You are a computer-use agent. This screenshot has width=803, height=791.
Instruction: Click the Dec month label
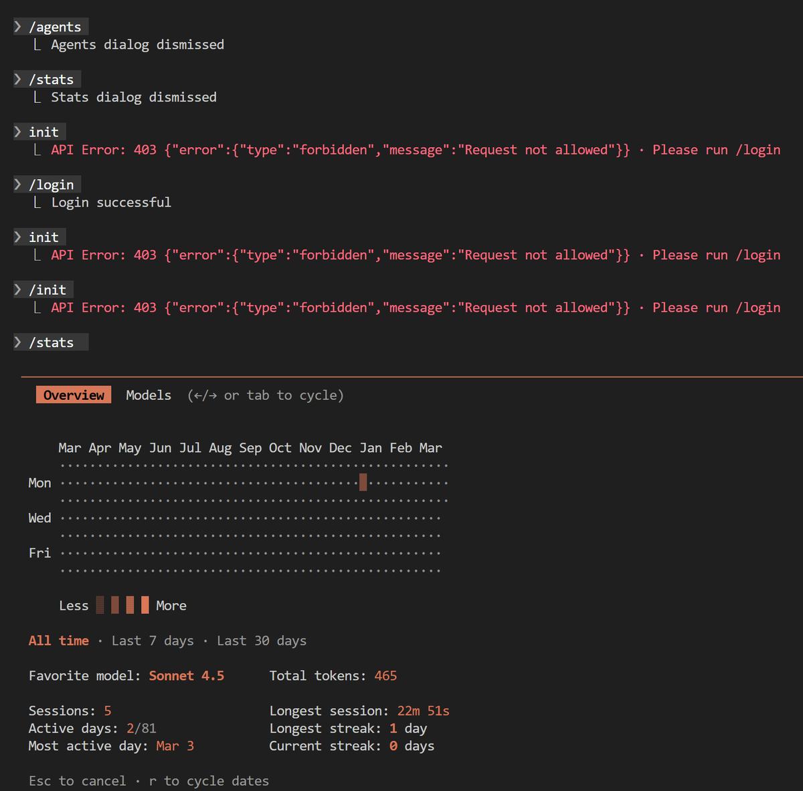[x=341, y=448]
